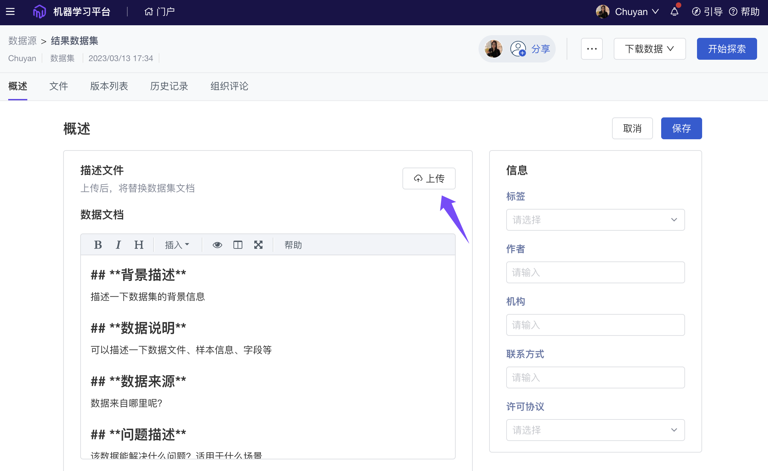
Task: Open the 下载数据 dropdown
Action: point(650,49)
